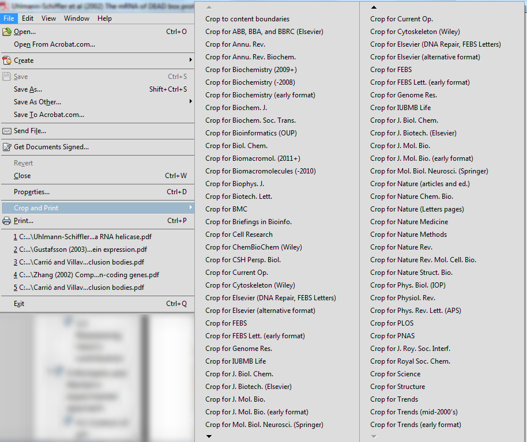Open the Edit menu
Viewport: 527px width, 442px height.
pyautogui.click(x=28, y=18)
